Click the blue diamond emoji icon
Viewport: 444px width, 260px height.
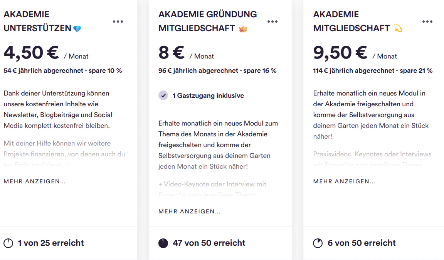coord(77,29)
